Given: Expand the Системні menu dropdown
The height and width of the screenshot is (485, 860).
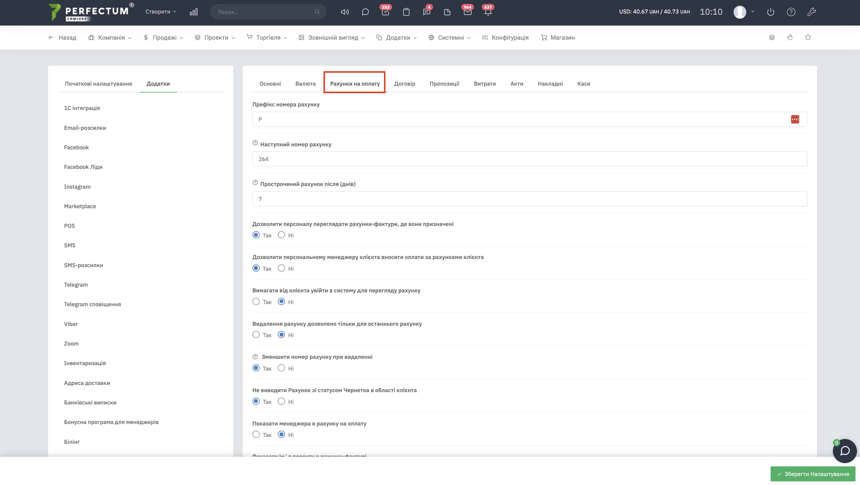Looking at the screenshot, I should (450, 38).
